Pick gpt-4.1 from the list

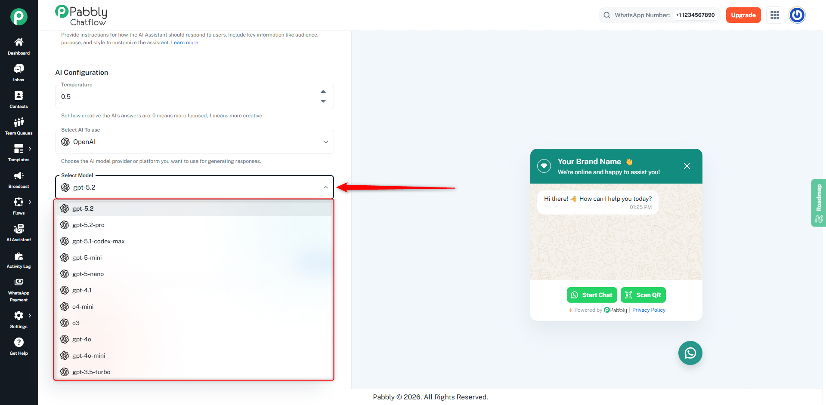coord(195,290)
